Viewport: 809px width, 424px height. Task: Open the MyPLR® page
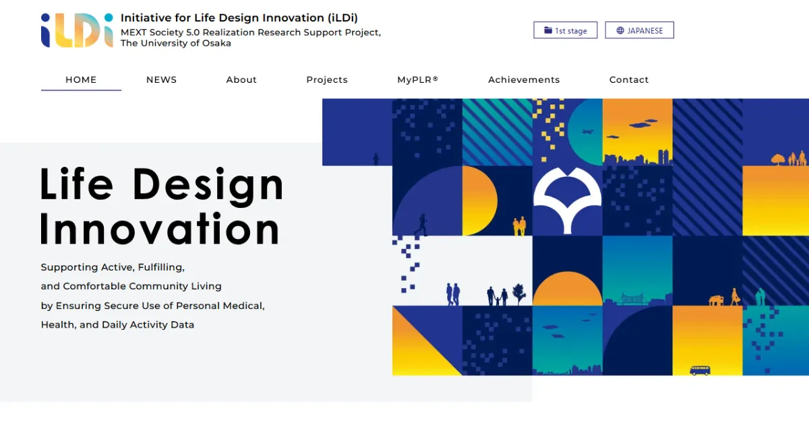(417, 79)
